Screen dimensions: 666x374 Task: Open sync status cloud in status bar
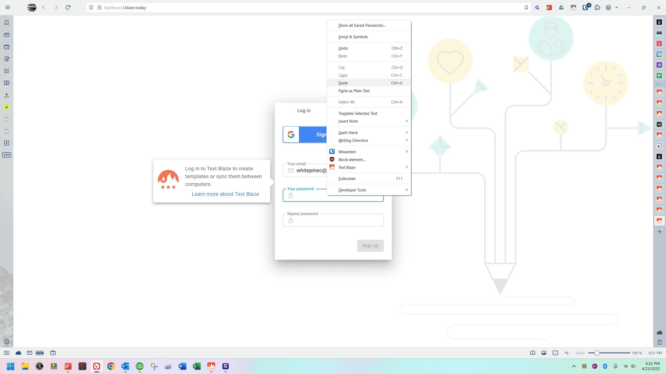[x=18, y=353]
